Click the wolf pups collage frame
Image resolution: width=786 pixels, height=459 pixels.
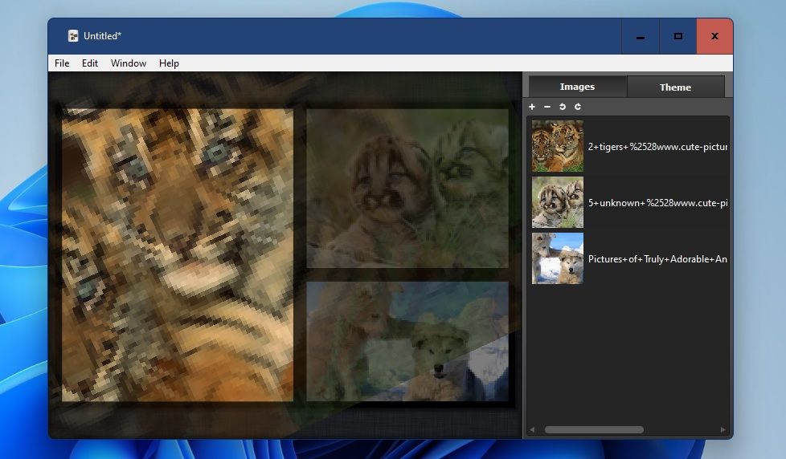407,341
